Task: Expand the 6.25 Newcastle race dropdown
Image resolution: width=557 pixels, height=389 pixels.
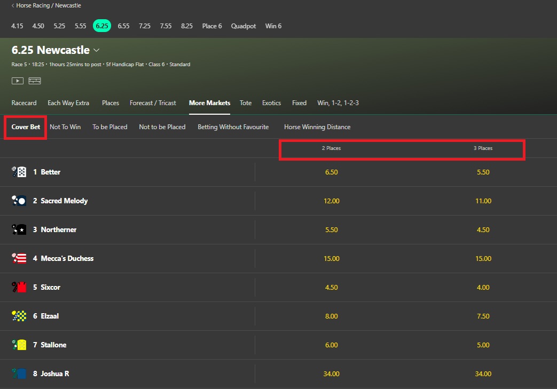Action: click(x=97, y=50)
